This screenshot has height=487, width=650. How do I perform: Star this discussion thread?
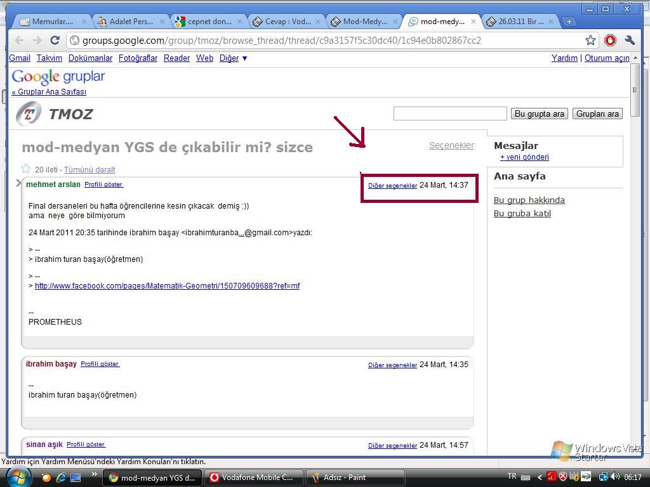tap(25, 169)
